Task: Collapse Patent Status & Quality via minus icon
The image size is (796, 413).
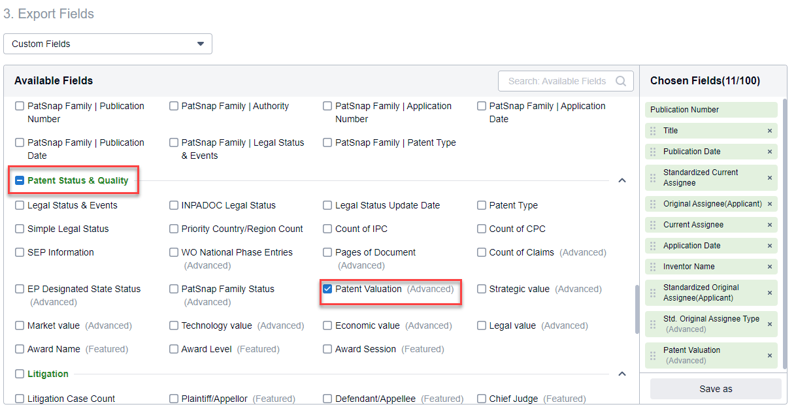Action: 19,180
